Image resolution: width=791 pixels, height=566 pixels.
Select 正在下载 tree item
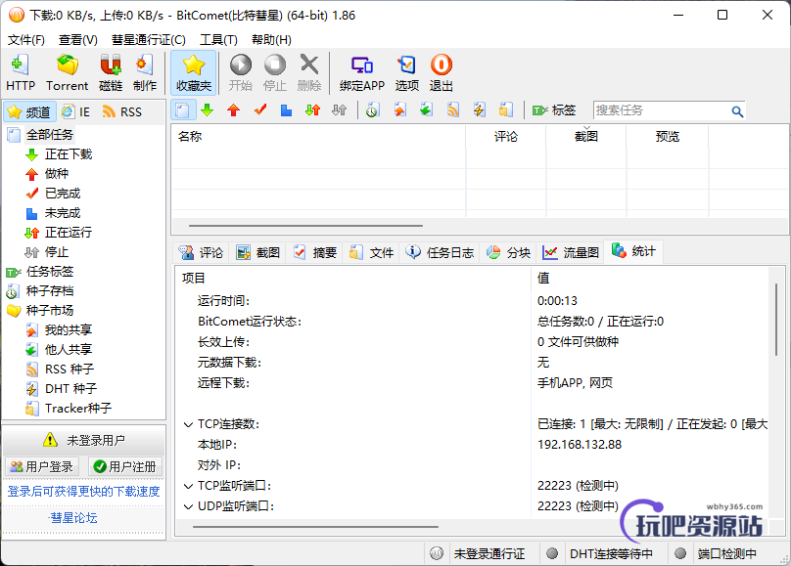69,154
